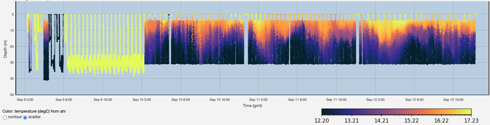The height and width of the screenshot is (125, 490).
Task: Click the depth 0 tick on the y-axis
Action: pyautogui.click(x=12, y=14)
